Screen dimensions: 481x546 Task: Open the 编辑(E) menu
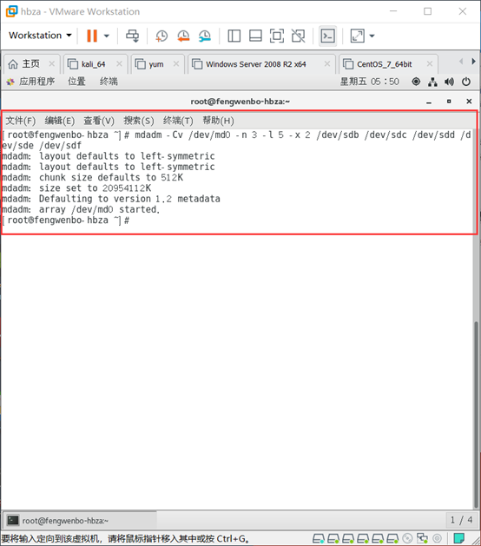tap(60, 121)
